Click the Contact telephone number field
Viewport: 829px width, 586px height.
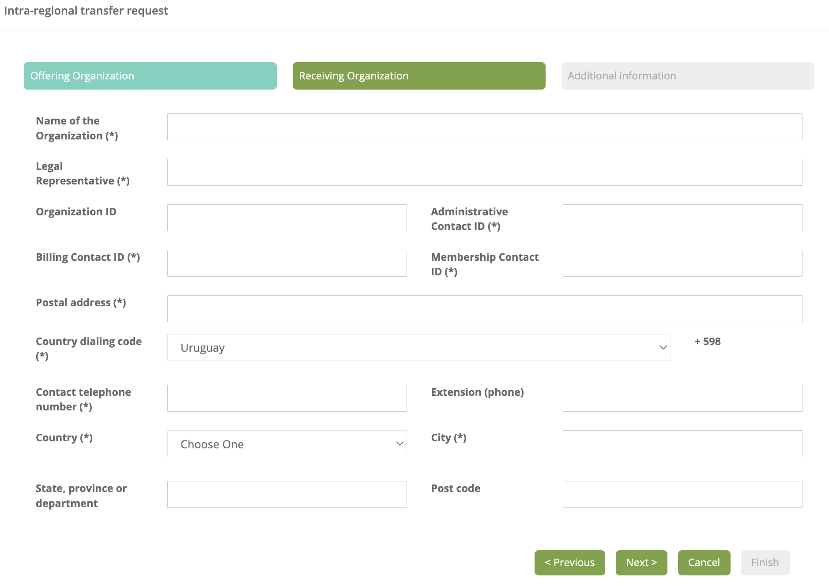(287, 398)
